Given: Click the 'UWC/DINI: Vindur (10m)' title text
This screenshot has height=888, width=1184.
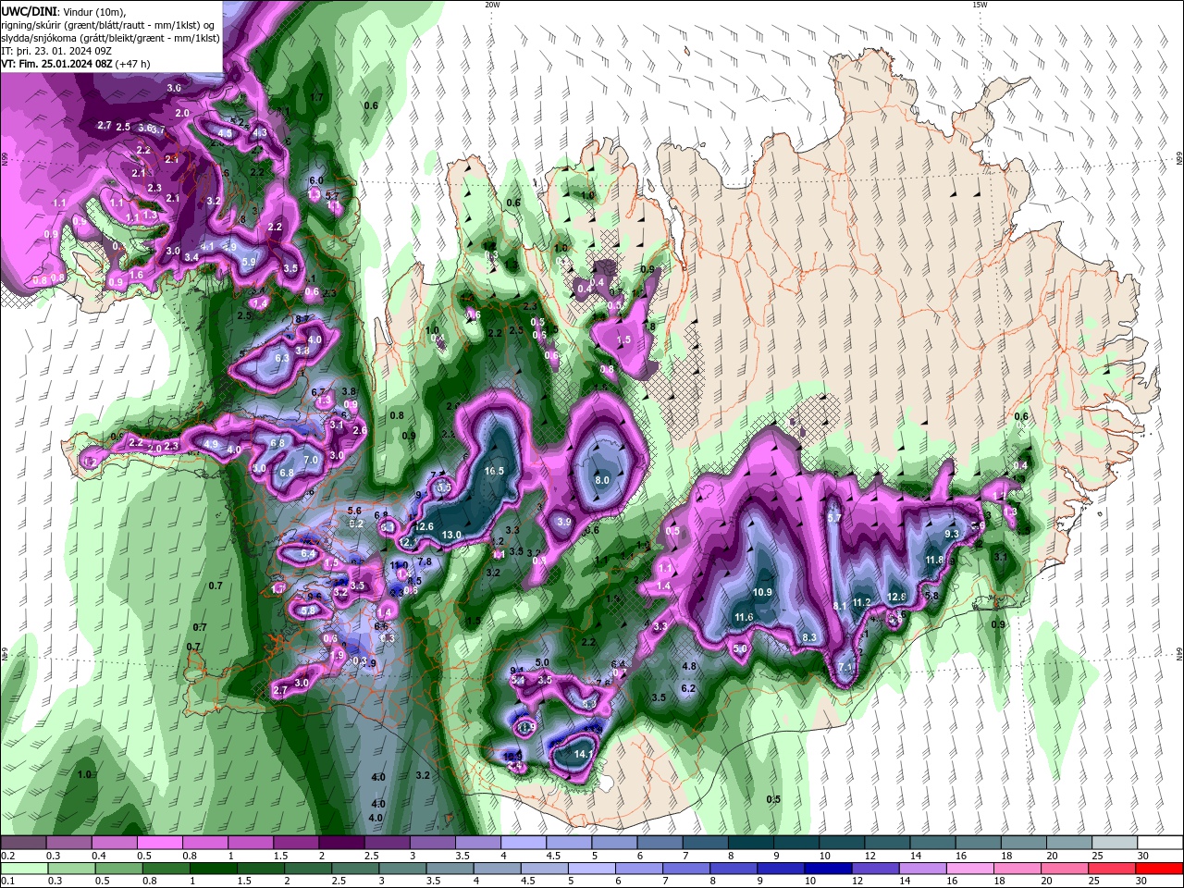Looking at the screenshot, I should pos(63,11).
